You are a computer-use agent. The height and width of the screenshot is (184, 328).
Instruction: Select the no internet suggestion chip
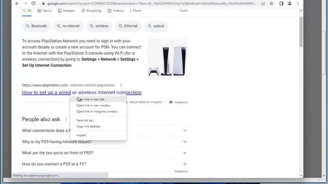pyautogui.click(x=68, y=26)
